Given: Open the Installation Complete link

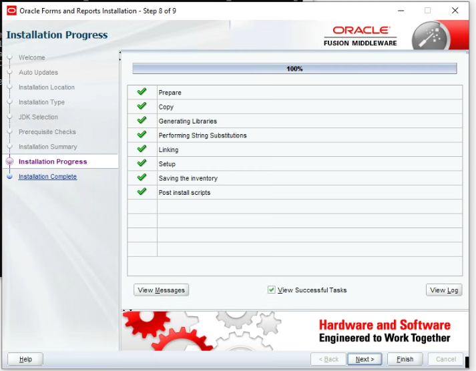Looking at the screenshot, I should [47, 177].
